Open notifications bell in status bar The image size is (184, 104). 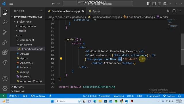(x=179, y=96)
